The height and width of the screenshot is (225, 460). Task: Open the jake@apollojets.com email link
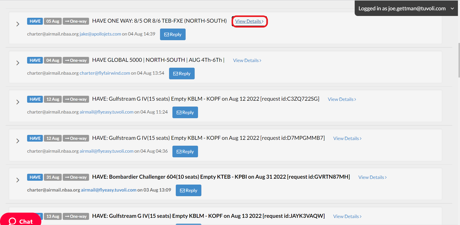[100, 34]
